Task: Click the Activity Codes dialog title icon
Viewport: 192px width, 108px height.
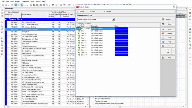Action: (x=77, y=7)
